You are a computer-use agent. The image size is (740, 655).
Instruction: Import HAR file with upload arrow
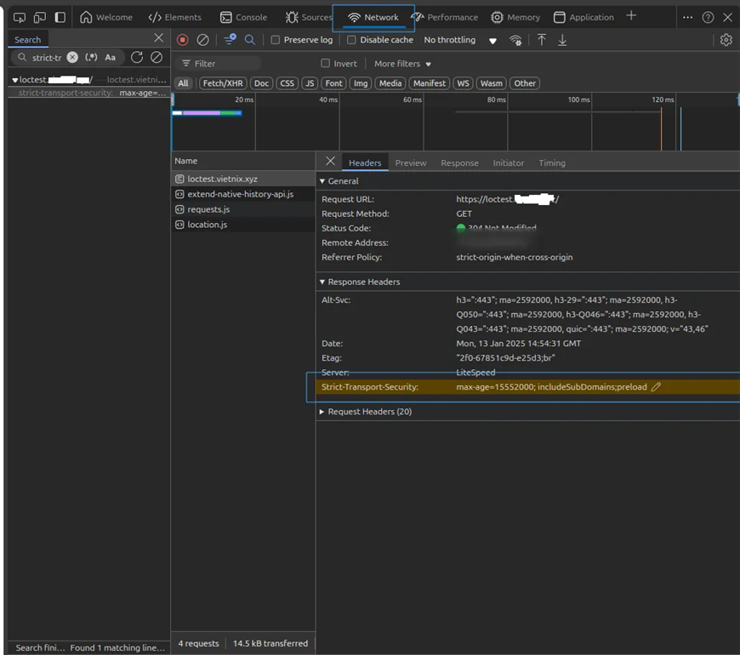542,40
